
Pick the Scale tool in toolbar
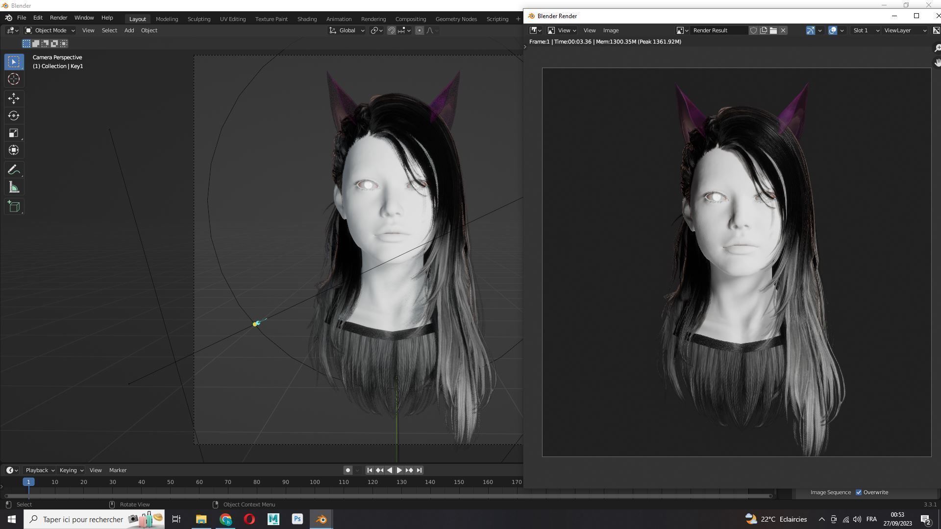pyautogui.click(x=14, y=133)
